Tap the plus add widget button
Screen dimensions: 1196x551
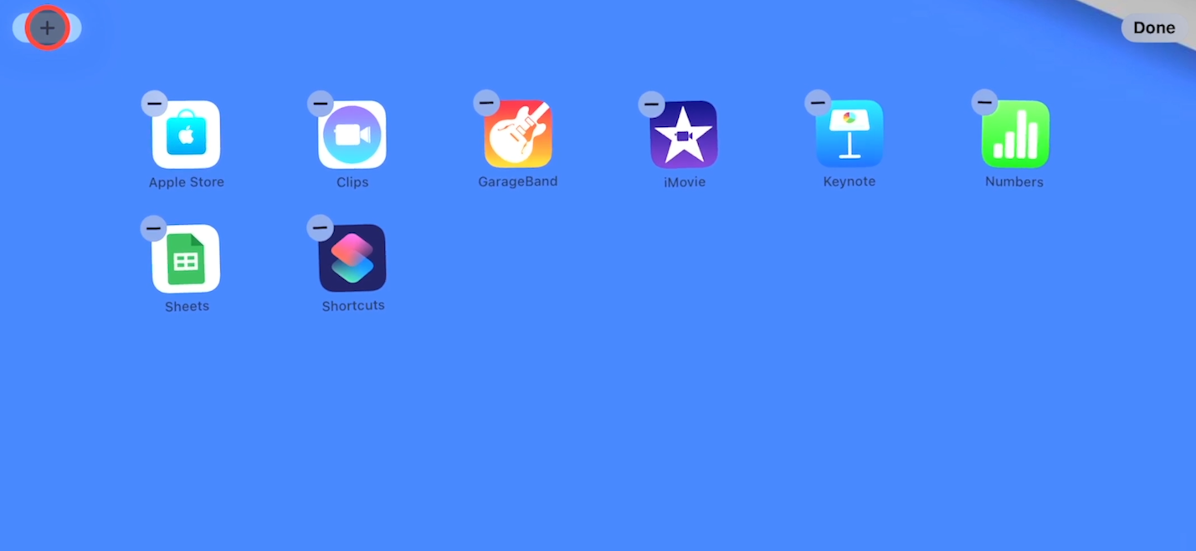47,28
